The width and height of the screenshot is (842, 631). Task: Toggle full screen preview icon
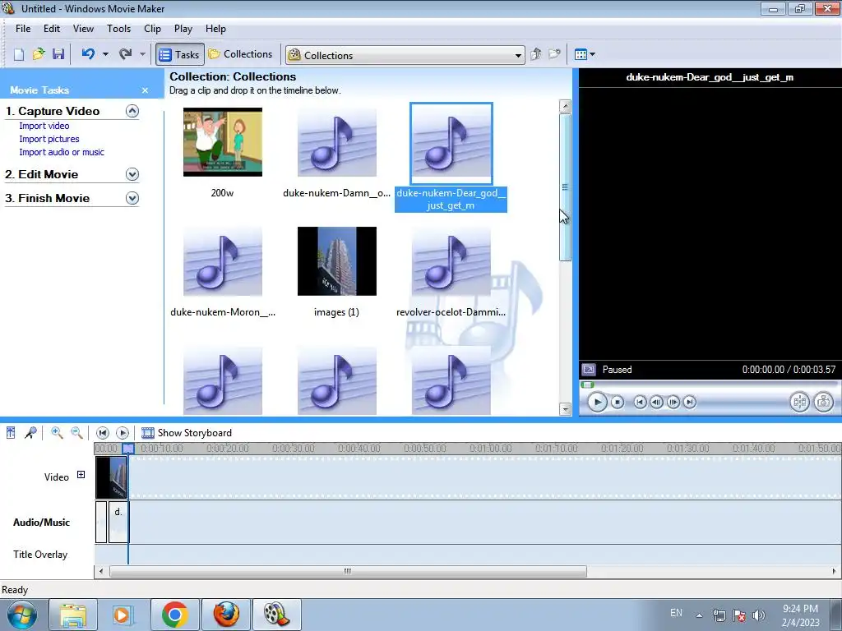(x=589, y=370)
